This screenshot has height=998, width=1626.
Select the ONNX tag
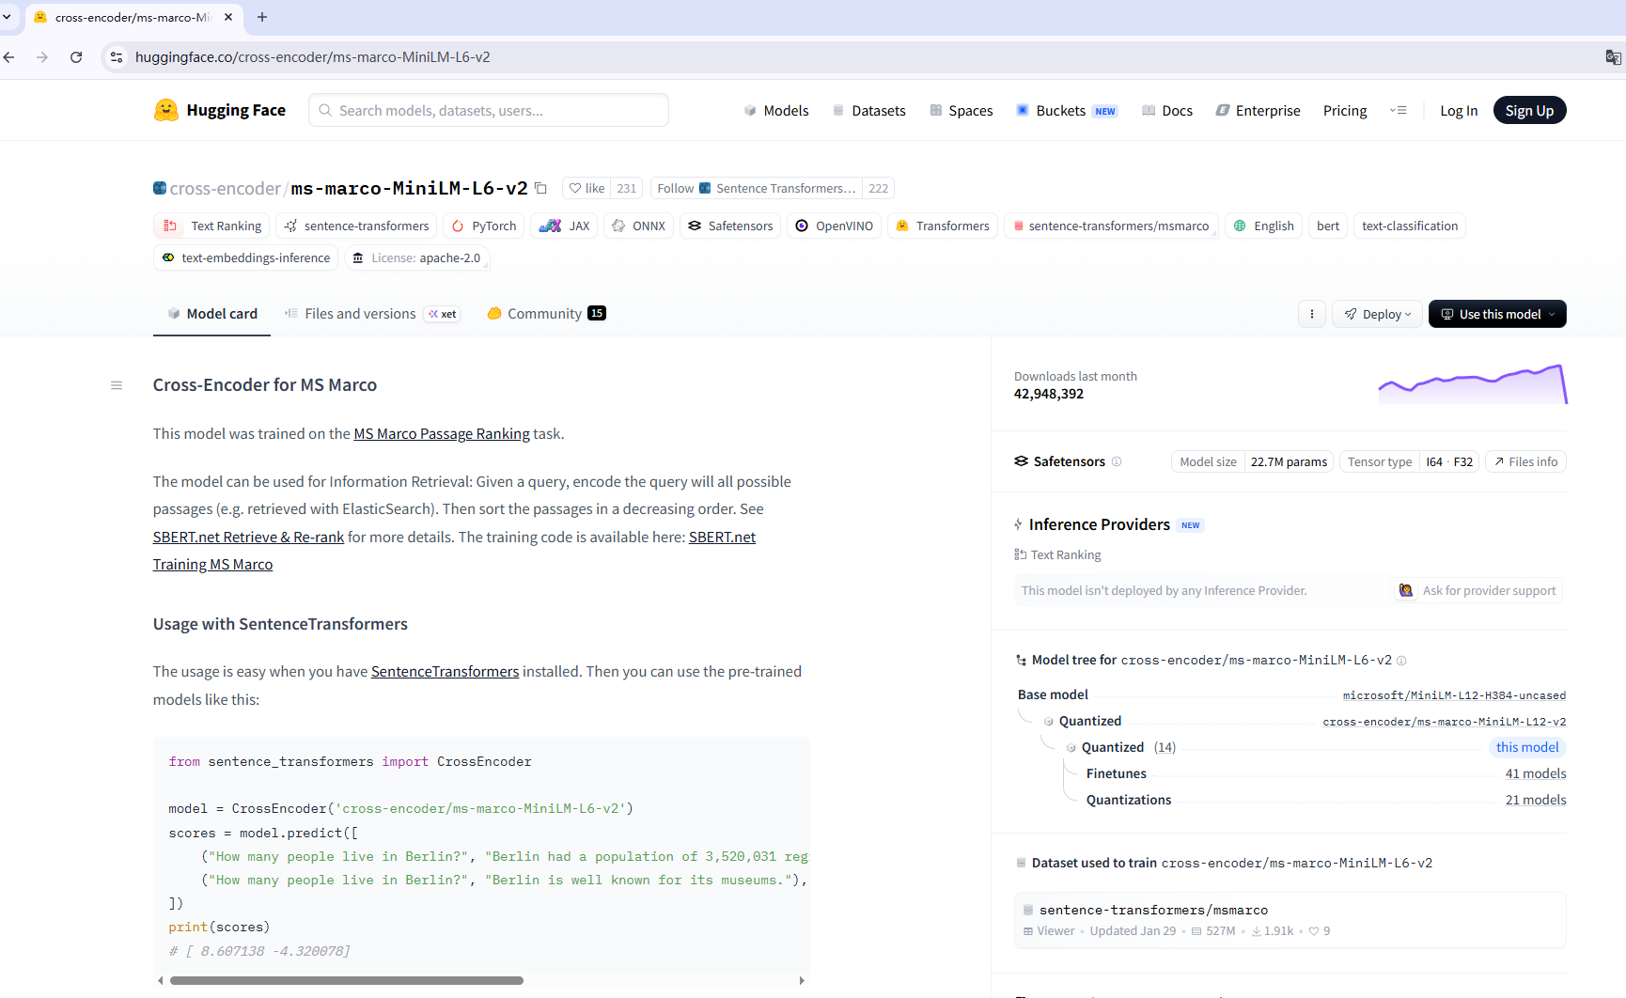639,226
